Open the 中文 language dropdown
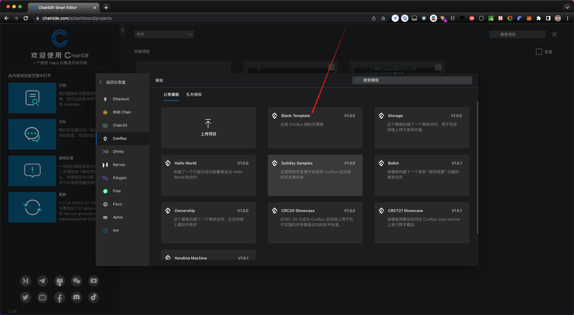574x315 pixels. point(164,34)
